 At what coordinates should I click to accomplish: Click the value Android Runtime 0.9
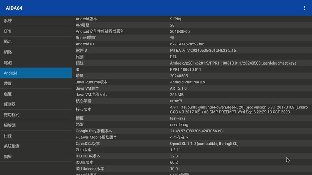coord(188,82)
